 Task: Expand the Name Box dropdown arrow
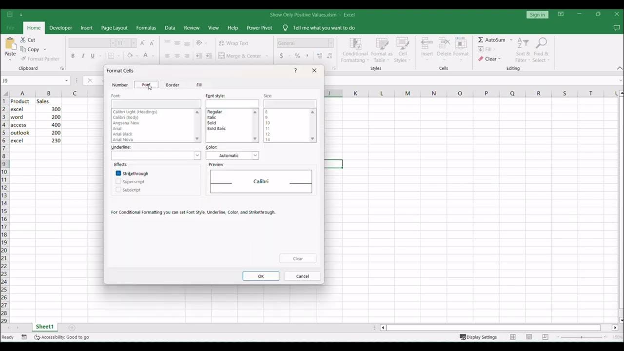(x=67, y=80)
